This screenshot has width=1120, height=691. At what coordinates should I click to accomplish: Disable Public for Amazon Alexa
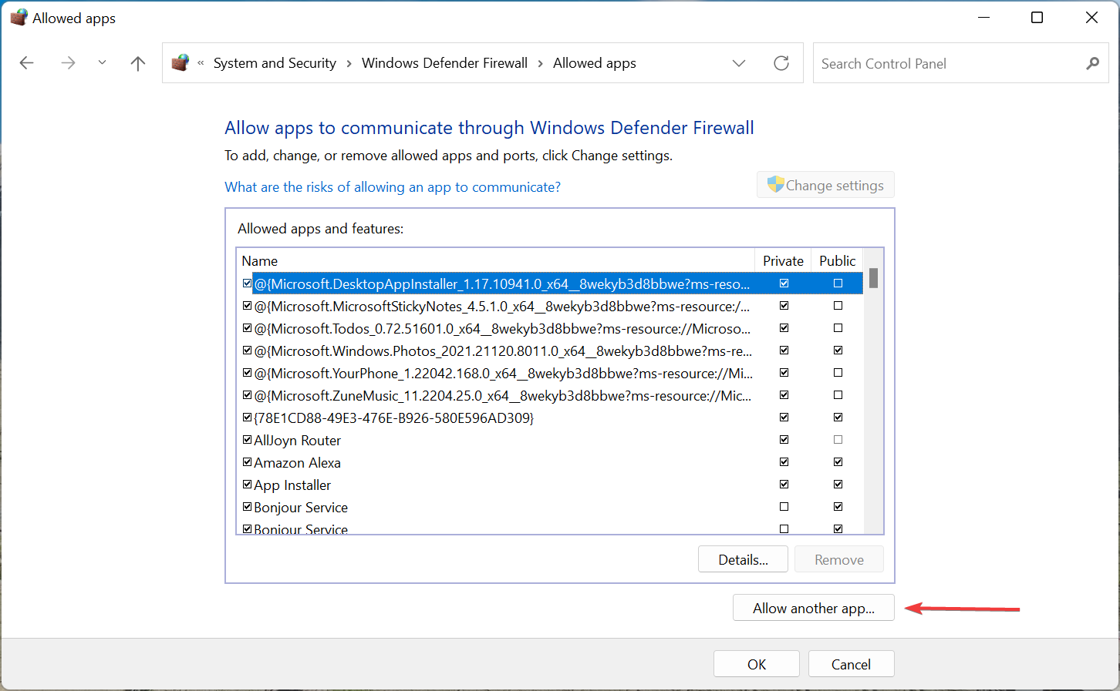pyautogui.click(x=838, y=462)
